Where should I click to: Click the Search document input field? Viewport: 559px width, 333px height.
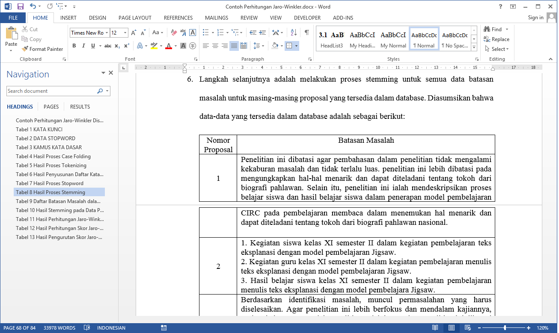pos(51,91)
